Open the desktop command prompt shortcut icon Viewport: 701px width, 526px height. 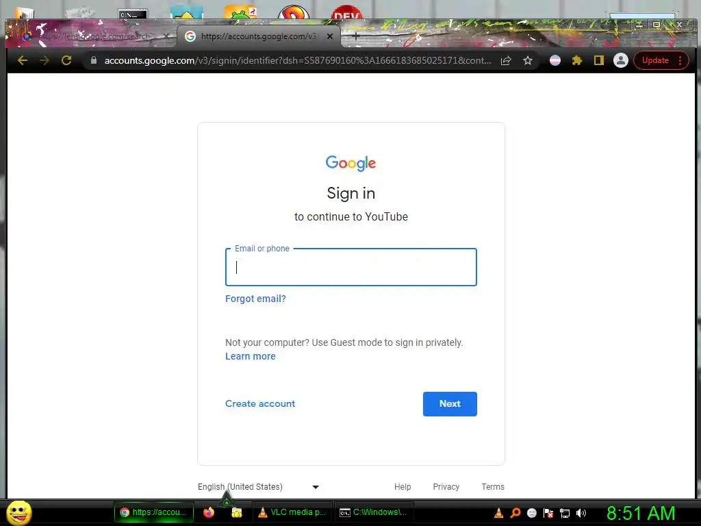132,14
